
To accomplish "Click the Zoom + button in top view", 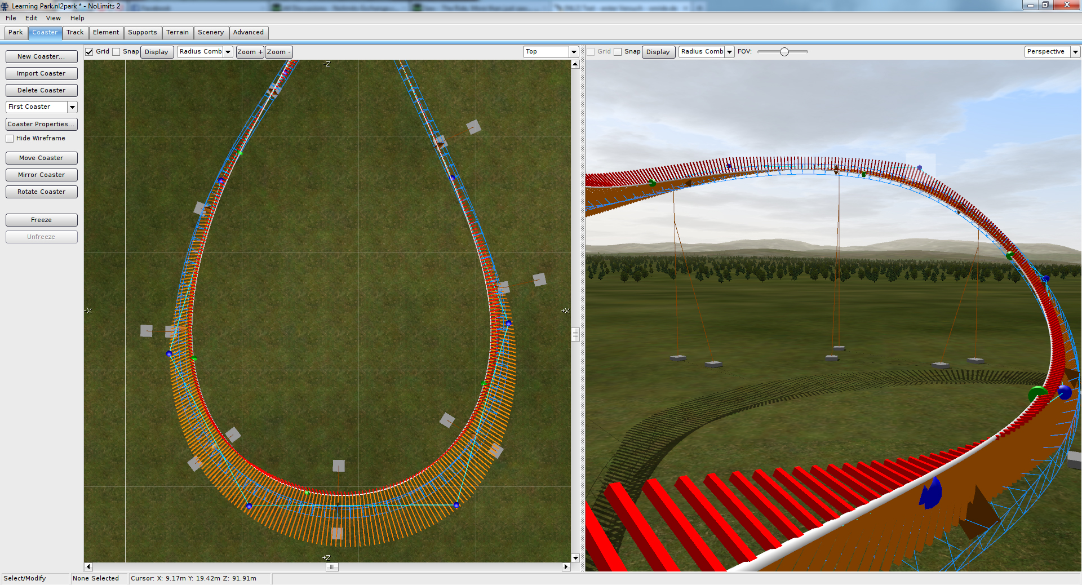I will (x=250, y=52).
